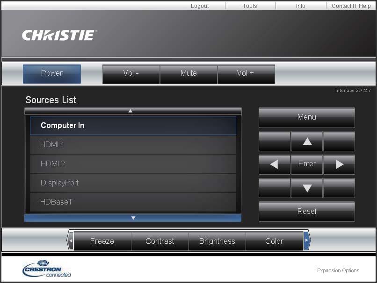
Task: Click left scroll arrow beside Freeze
Action: pos(71,241)
